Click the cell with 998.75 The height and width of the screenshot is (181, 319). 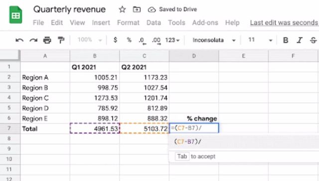tap(95, 88)
